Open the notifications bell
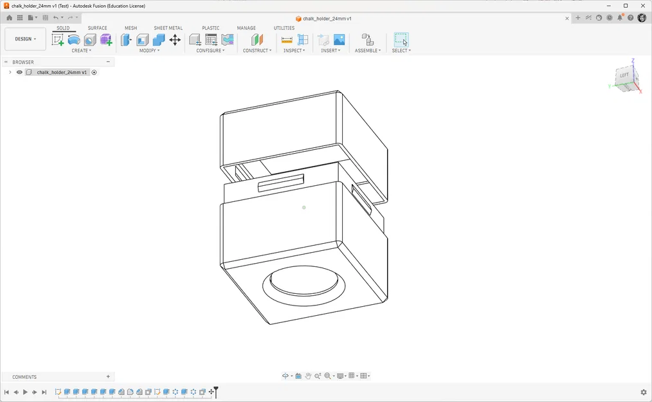This screenshot has height=402, width=652. pos(620,17)
